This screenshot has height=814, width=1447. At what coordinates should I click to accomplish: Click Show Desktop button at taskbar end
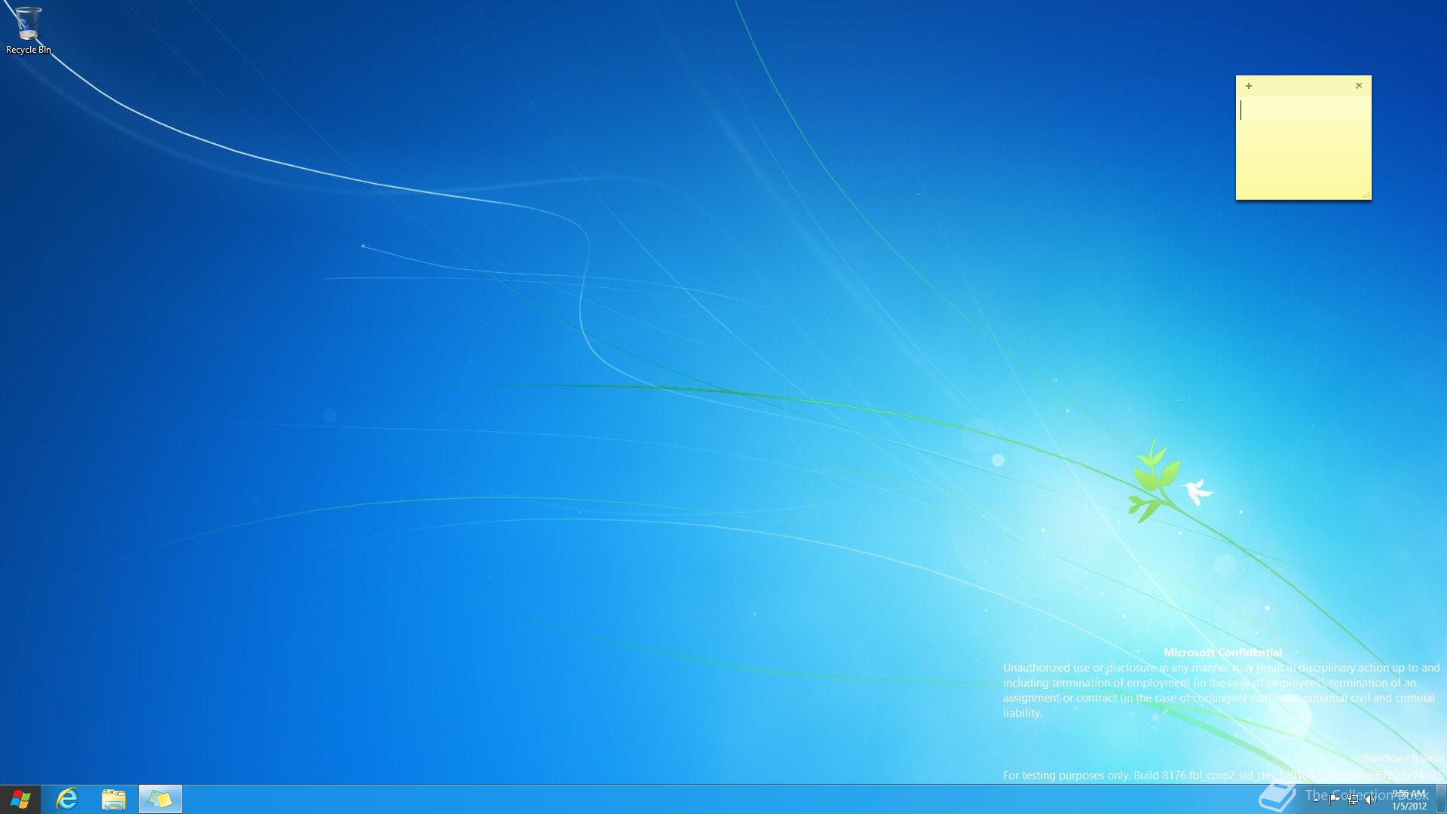coord(1441,800)
